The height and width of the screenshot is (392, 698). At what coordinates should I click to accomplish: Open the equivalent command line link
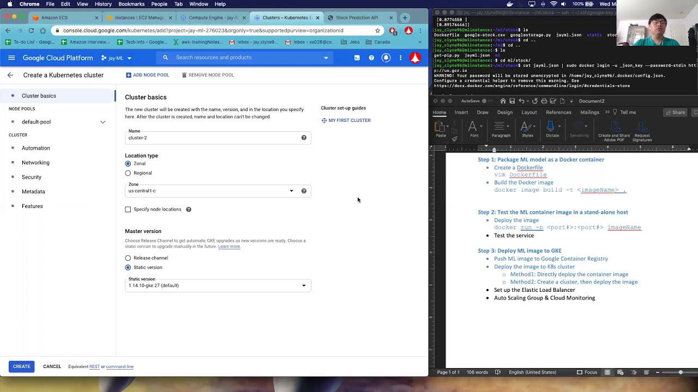[119, 367]
